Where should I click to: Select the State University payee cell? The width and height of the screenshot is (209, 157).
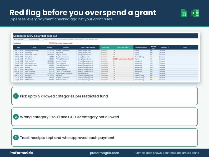pyautogui.click(x=34, y=73)
